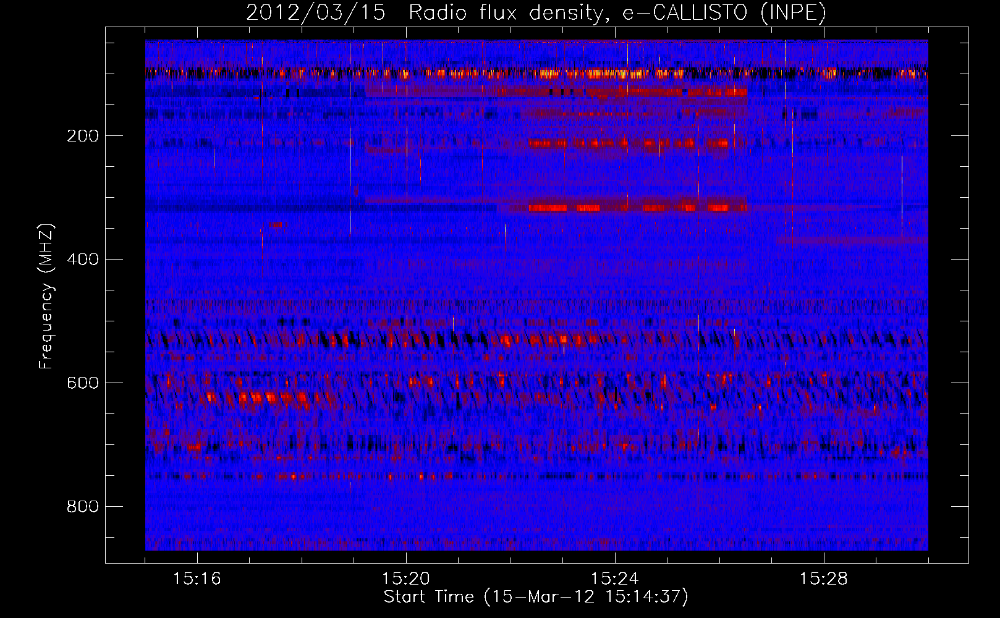Image resolution: width=1000 pixels, height=618 pixels.
Task: Select the 600 frequency tick label
Action: click(83, 383)
